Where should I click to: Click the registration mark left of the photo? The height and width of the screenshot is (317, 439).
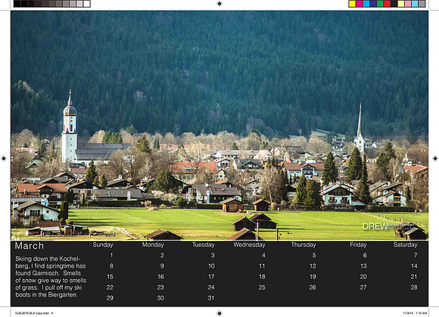4,158
